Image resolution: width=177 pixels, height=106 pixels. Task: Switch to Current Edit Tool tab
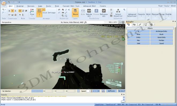click(71, 6)
